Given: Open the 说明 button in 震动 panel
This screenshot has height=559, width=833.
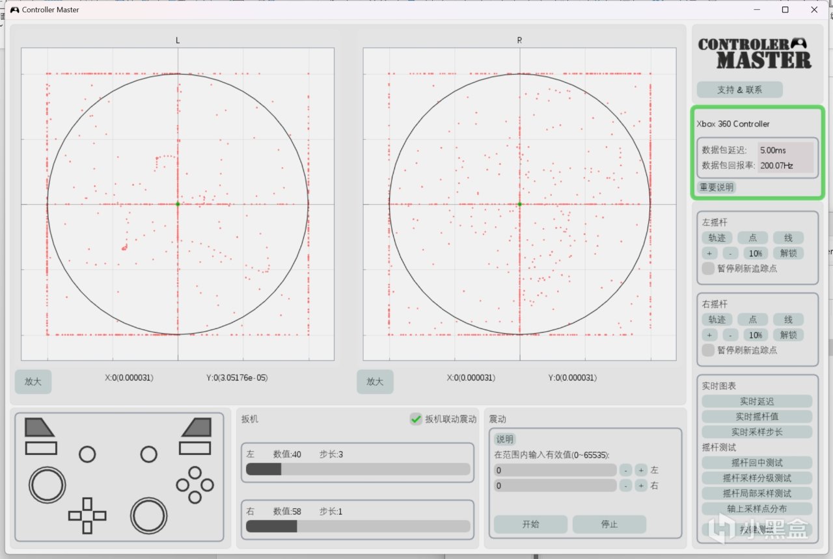Looking at the screenshot, I should (x=505, y=439).
